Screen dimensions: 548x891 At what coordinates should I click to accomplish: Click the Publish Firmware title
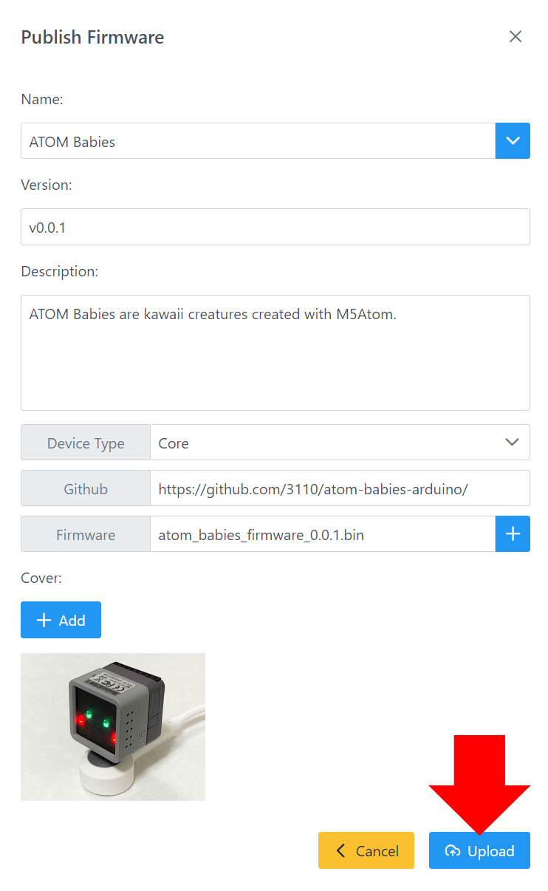point(92,37)
